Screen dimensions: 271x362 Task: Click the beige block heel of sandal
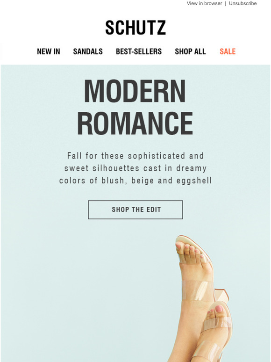click(x=221, y=296)
